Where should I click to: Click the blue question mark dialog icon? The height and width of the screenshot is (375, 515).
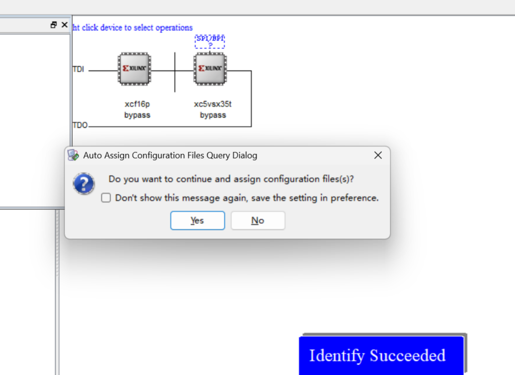coord(83,184)
